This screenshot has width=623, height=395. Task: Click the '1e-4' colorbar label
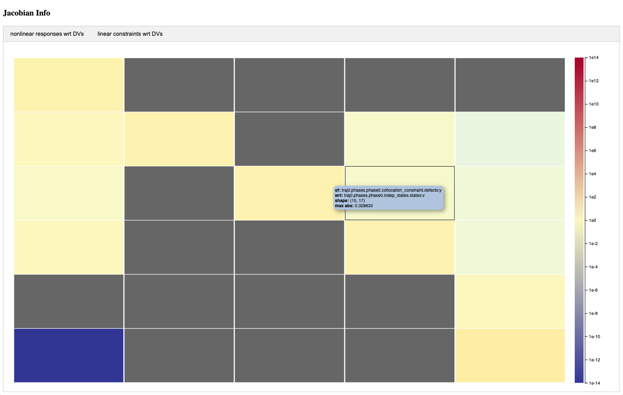593,267
